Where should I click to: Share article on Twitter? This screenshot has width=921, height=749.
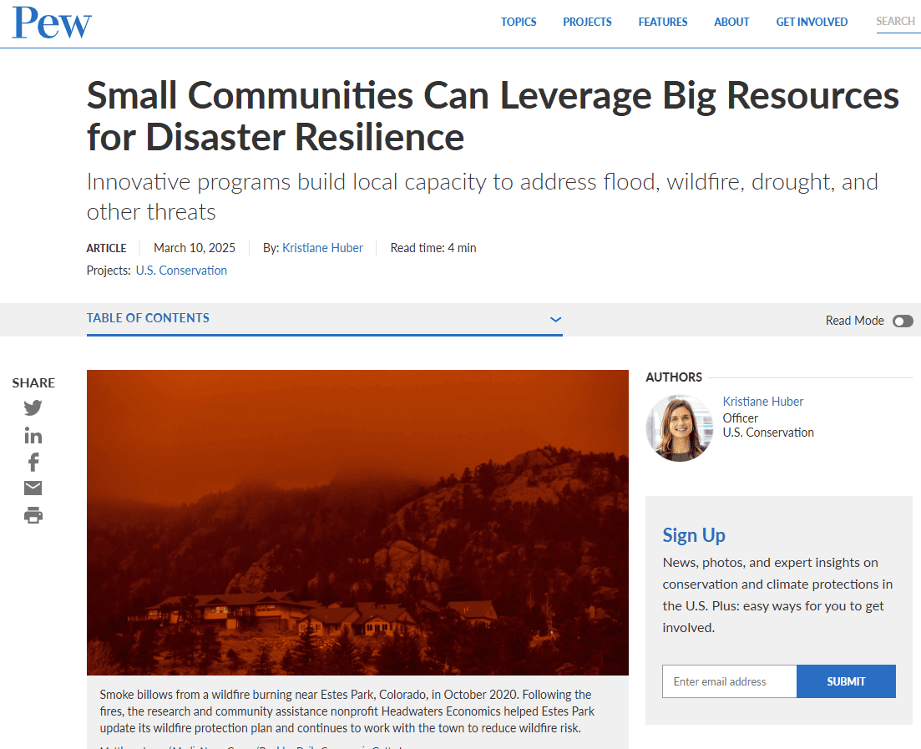(x=33, y=408)
